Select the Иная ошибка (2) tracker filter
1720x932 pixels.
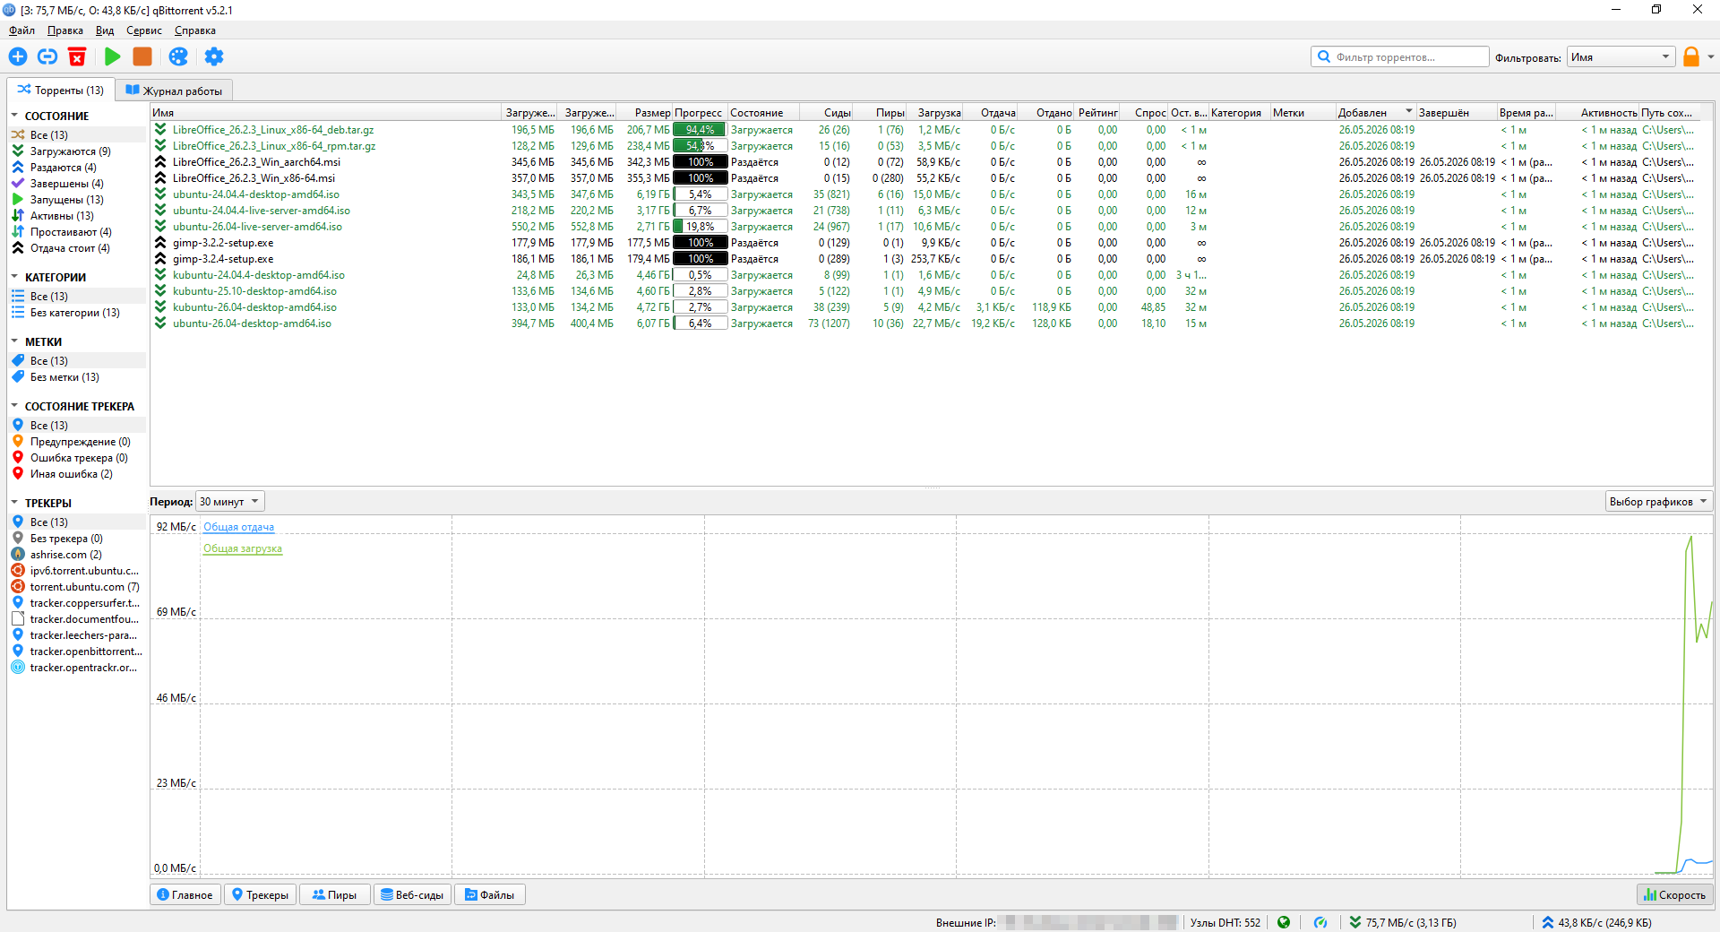(x=77, y=474)
